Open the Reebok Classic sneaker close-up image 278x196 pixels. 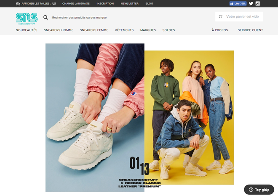tap(95, 118)
